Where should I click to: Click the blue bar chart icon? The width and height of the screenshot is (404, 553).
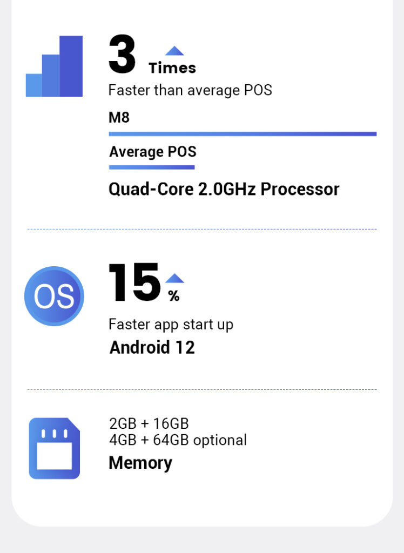pyautogui.click(x=55, y=66)
